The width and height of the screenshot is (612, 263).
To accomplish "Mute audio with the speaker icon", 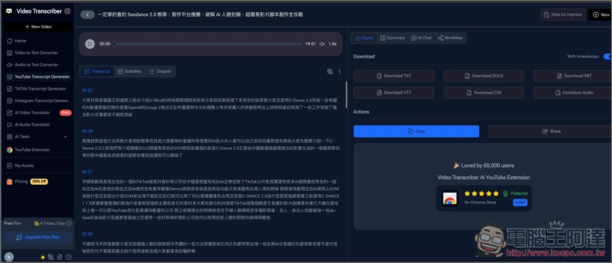I will (322, 44).
